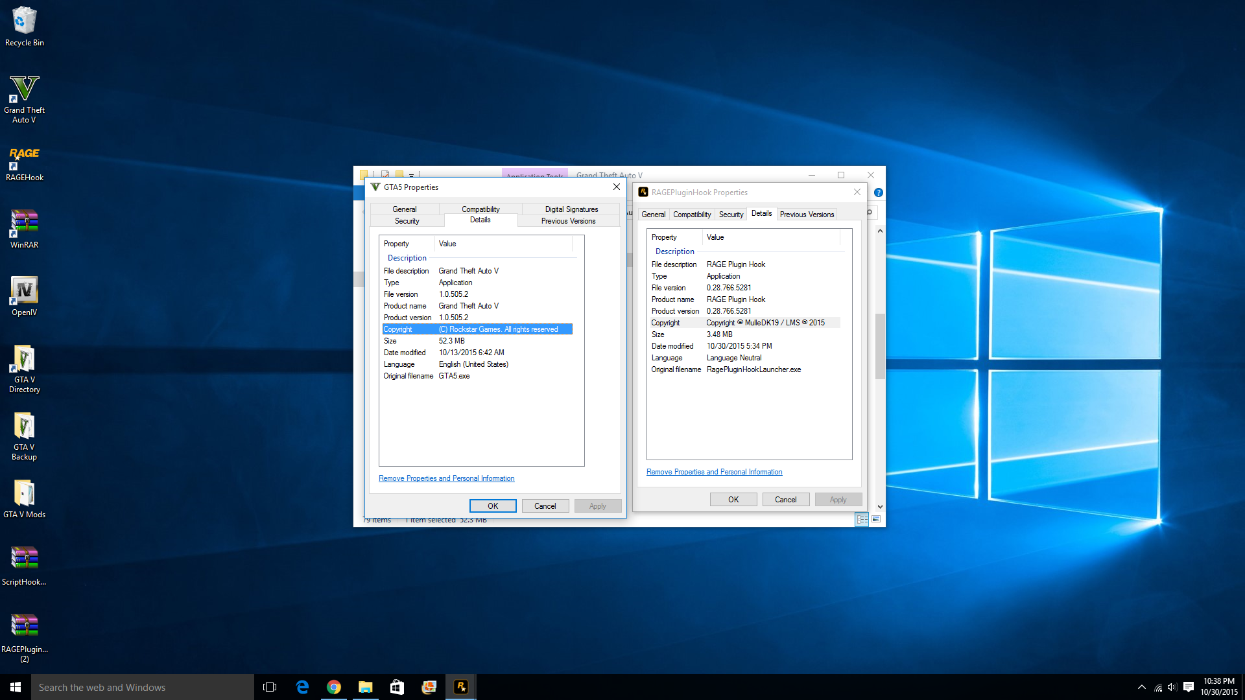Viewport: 1245px width, 700px height.
Task: Click Remove Properties link in GTA5 Properties
Action: click(446, 478)
